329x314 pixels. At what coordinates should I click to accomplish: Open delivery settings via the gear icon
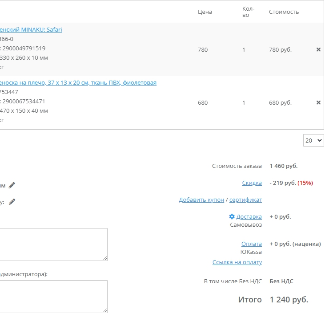click(x=232, y=216)
